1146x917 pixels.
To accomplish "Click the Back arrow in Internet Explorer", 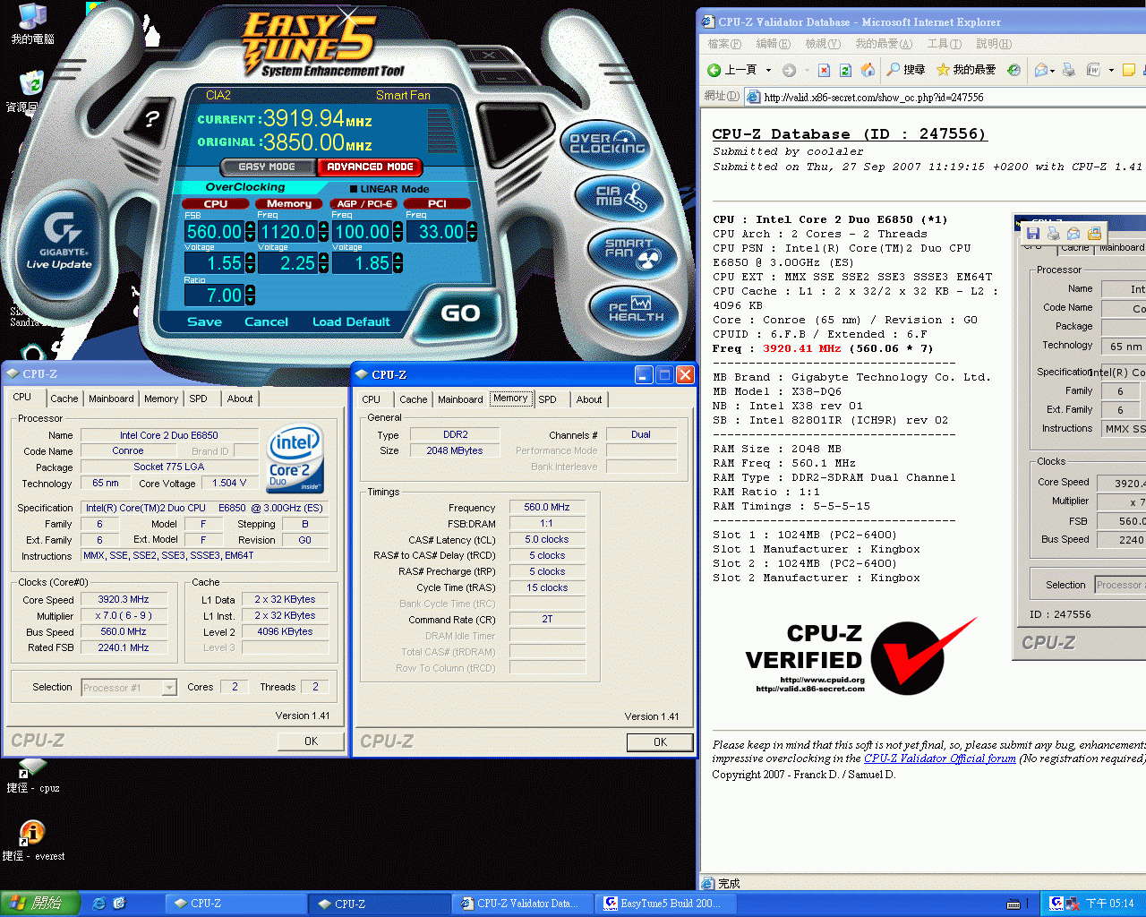I will 714,70.
